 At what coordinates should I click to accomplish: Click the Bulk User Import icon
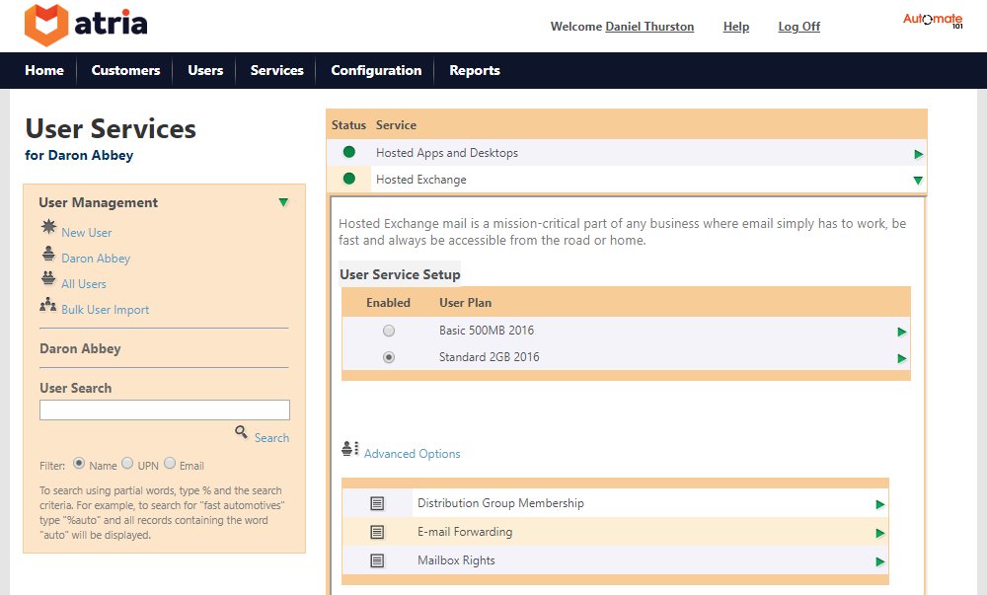point(47,305)
